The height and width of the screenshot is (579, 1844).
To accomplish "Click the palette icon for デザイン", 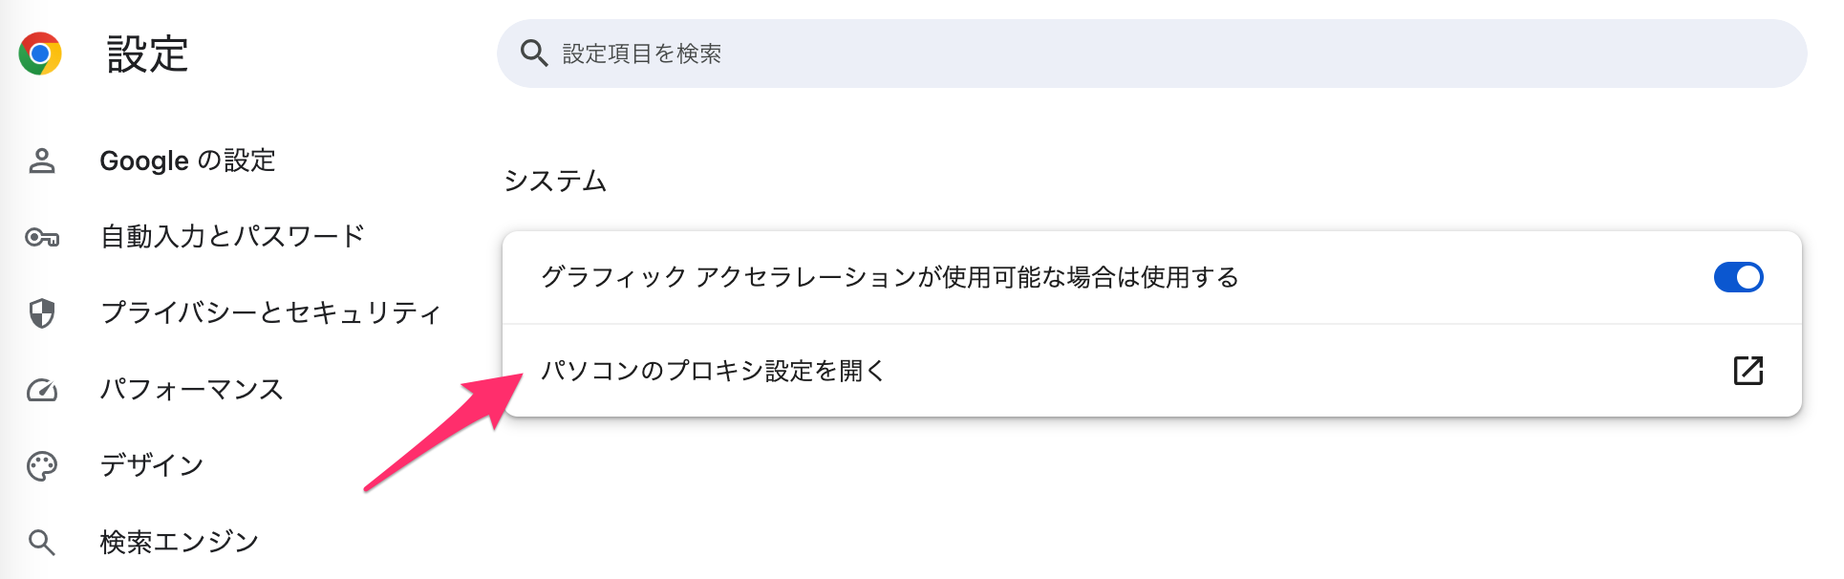I will [42, 466].
